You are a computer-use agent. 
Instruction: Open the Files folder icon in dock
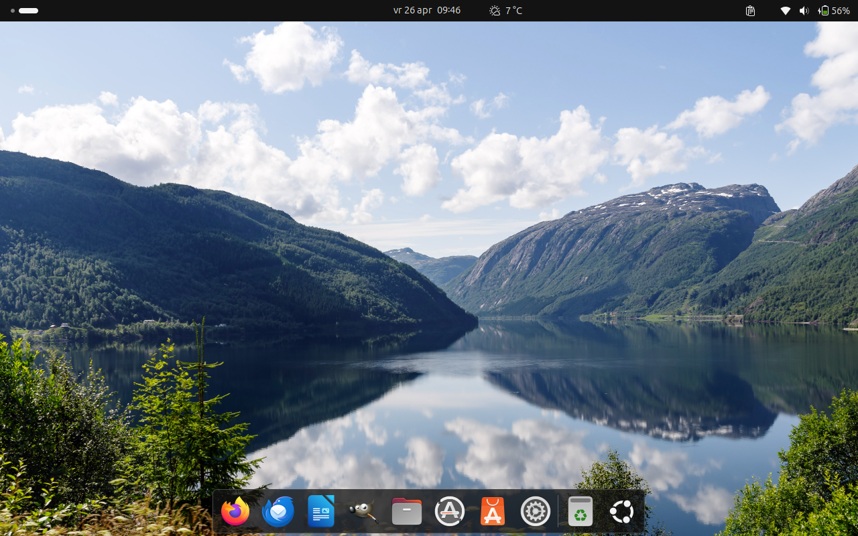407,512
